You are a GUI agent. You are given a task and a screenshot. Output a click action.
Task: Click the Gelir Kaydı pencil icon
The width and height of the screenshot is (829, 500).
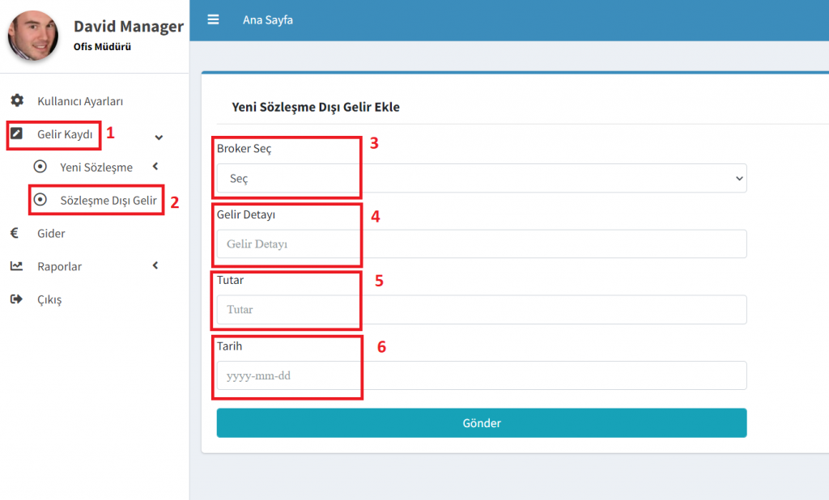[16, 134]
